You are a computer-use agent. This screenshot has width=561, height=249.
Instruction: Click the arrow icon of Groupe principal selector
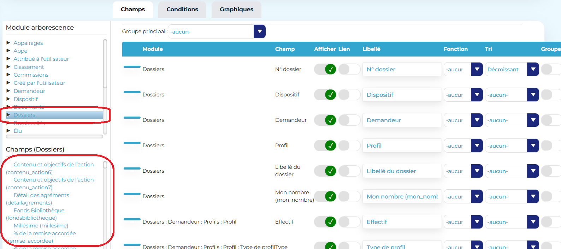click(260, 31)
